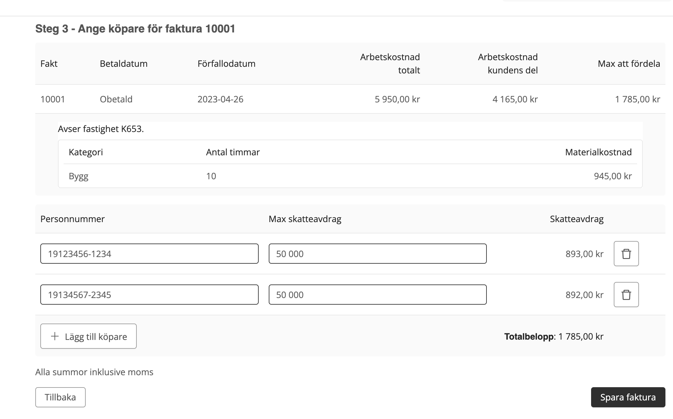The image size is (673, 419).
Task: Select the Personnummer column header
Action: pos(72,219)
